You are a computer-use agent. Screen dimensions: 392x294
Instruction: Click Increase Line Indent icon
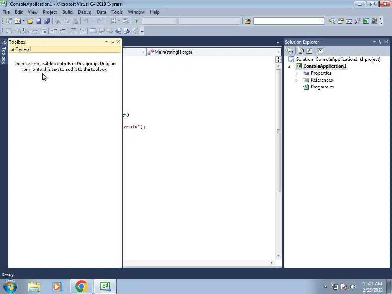62,31
